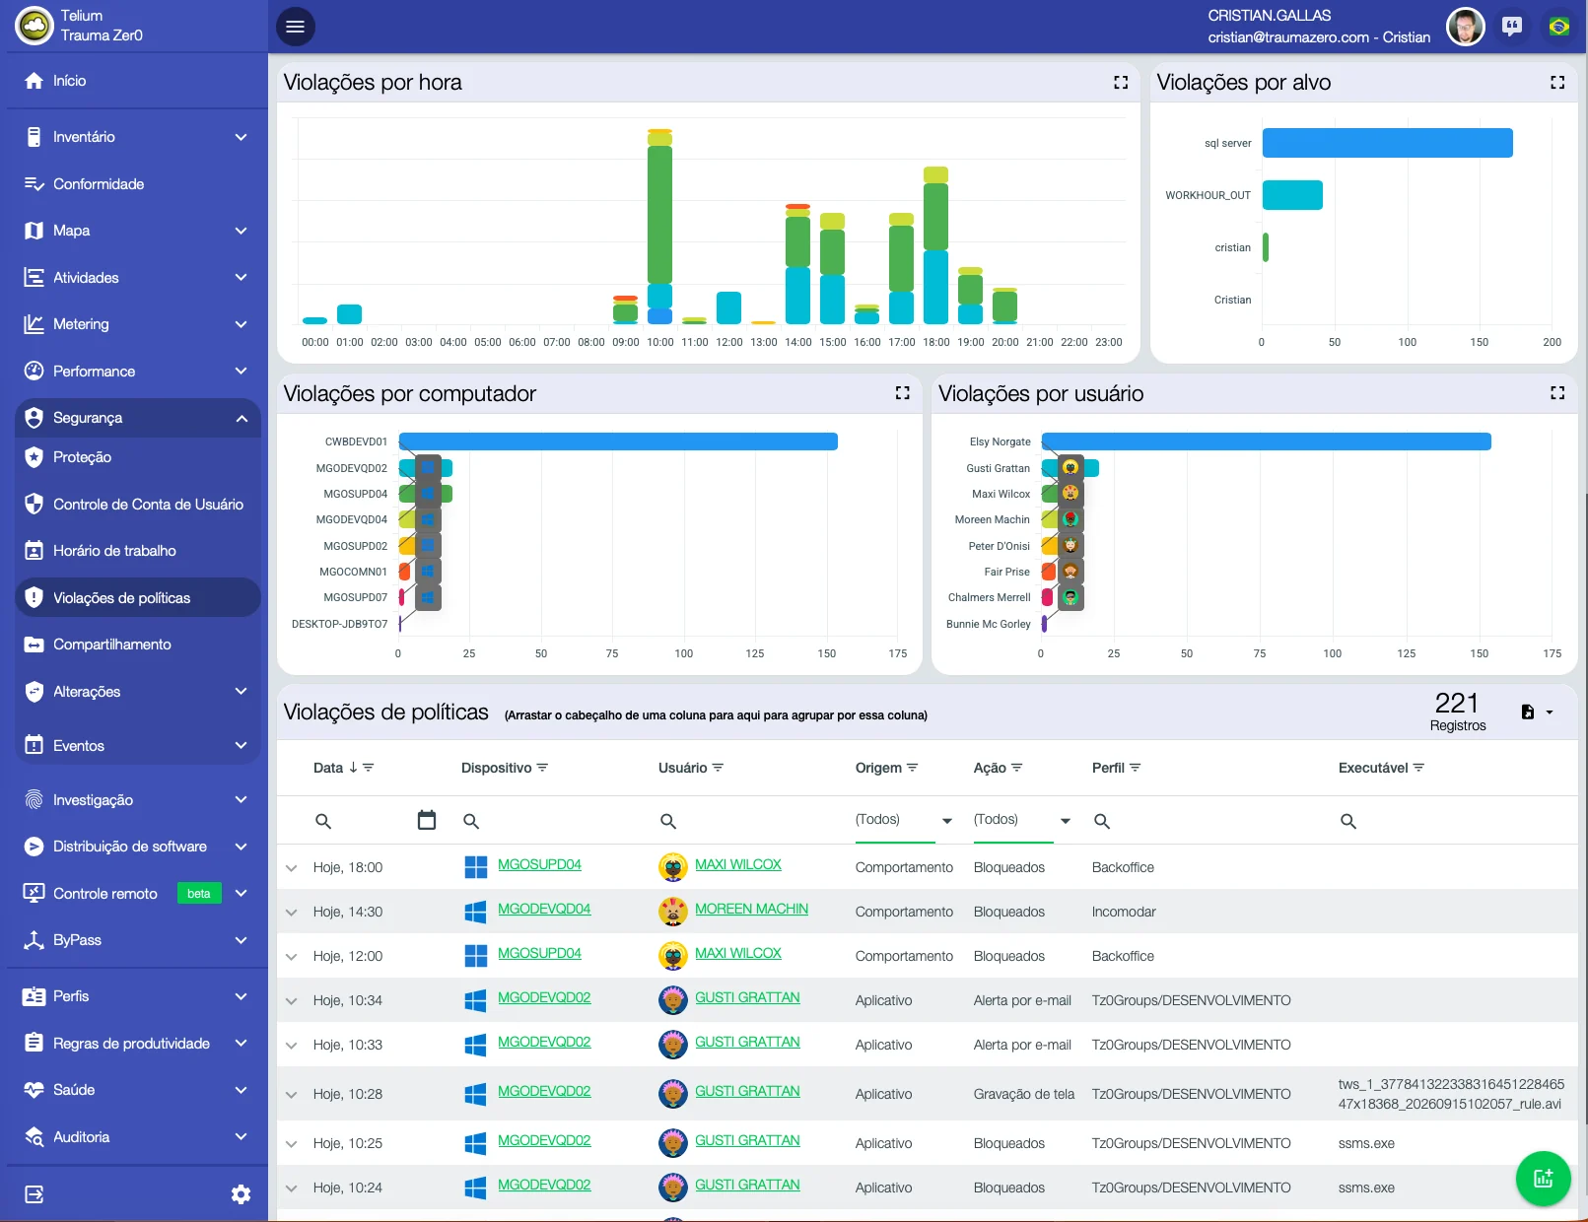Viewport: 1588px width, 1222px height.
Task: Open GUSTI GRATTAN link at 10:34
Action: (x=747, y=997)
